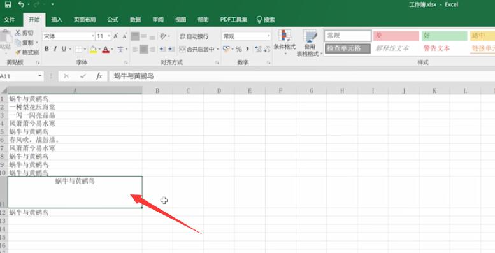Expand the underline style arrow
The height and width of the screenshot is (253, 495).
[70, 49]
